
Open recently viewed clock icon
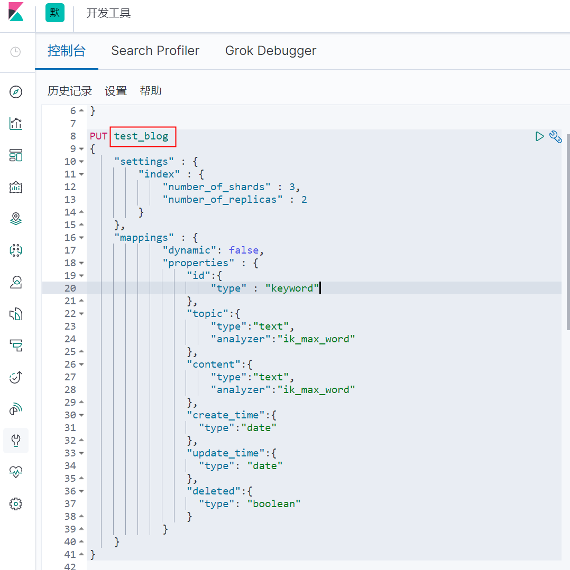point(16,52)
